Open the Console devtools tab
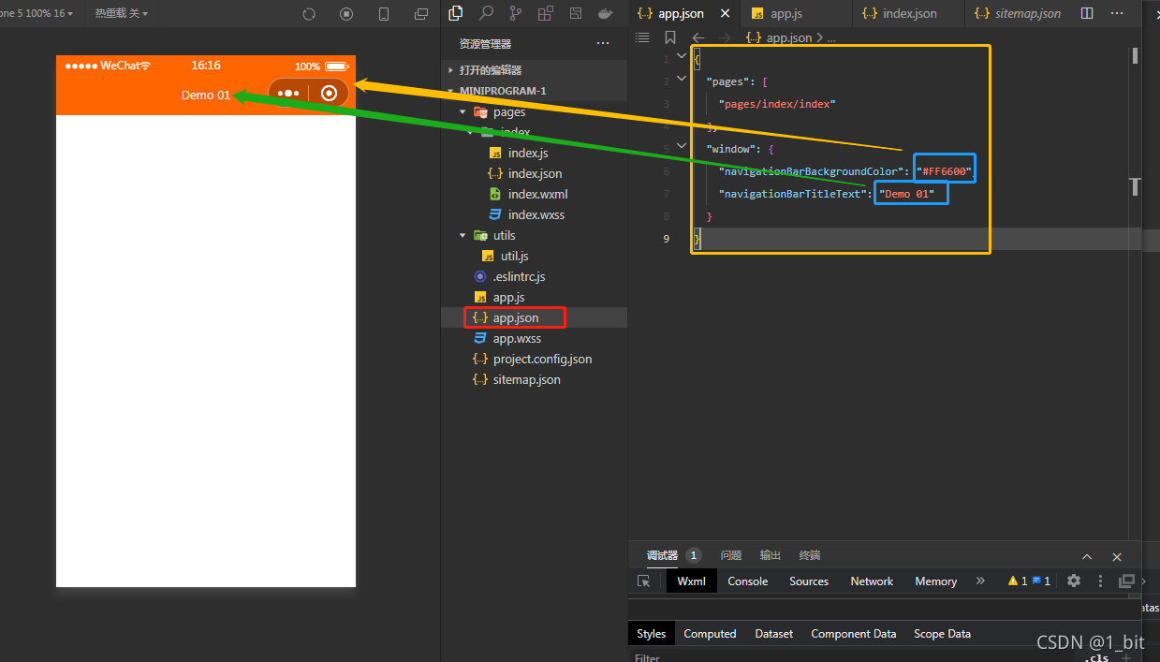The height and width of the screenshot is (662, 1160). click(748, 581)
